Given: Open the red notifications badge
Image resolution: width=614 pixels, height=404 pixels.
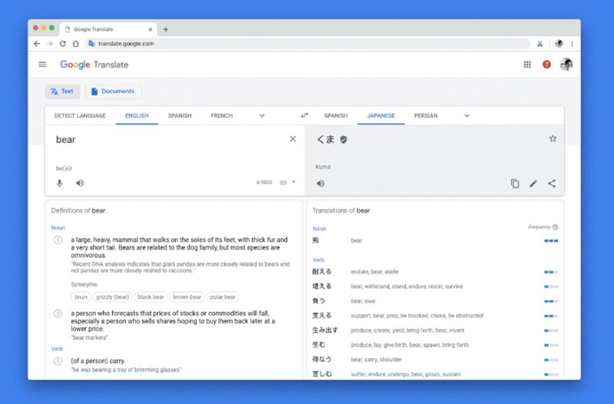Looking at the screenshot, I should coord(546,65).
